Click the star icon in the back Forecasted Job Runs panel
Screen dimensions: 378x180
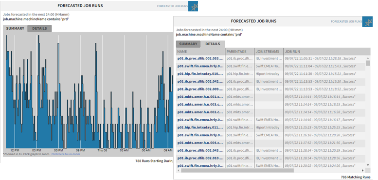193,6
